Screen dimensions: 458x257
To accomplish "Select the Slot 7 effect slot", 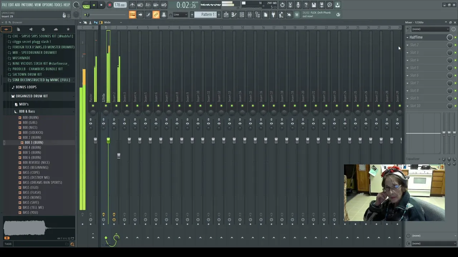I will 426,83.
